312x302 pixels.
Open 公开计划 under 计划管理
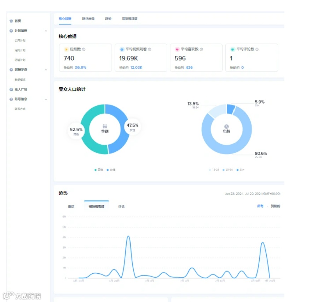[x=20, y=41]
